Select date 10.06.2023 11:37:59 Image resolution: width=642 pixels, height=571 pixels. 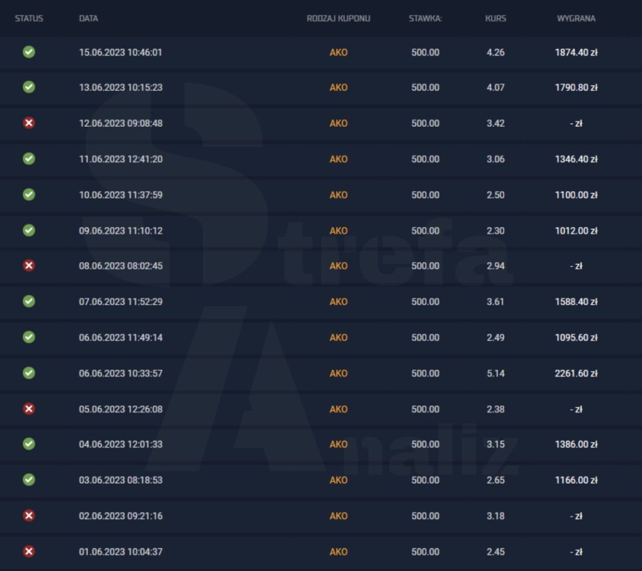(120, 195)
